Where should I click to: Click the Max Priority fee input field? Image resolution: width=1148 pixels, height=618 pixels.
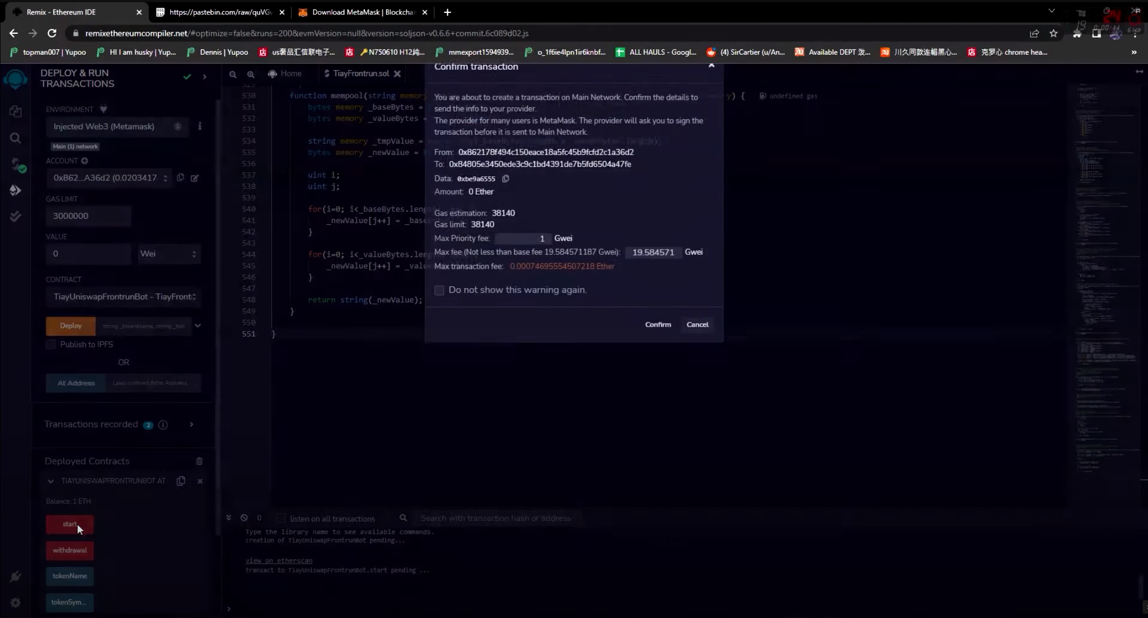pos(522,238)
